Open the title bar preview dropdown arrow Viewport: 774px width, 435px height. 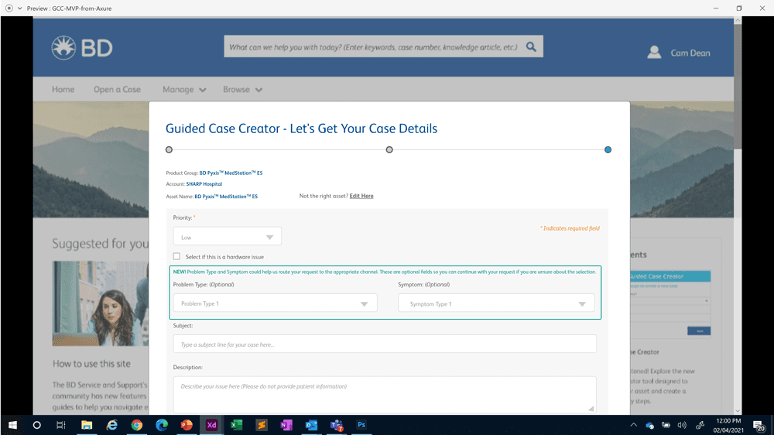coord(20,9)
